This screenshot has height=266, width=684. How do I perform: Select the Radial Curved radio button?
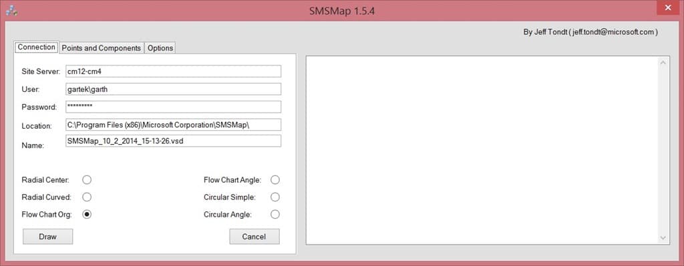tap(87, 197)
